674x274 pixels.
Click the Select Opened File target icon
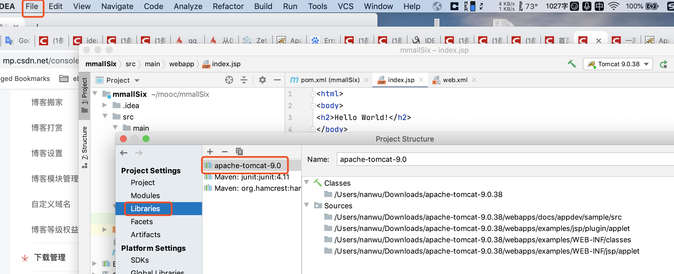coord(229,80)
